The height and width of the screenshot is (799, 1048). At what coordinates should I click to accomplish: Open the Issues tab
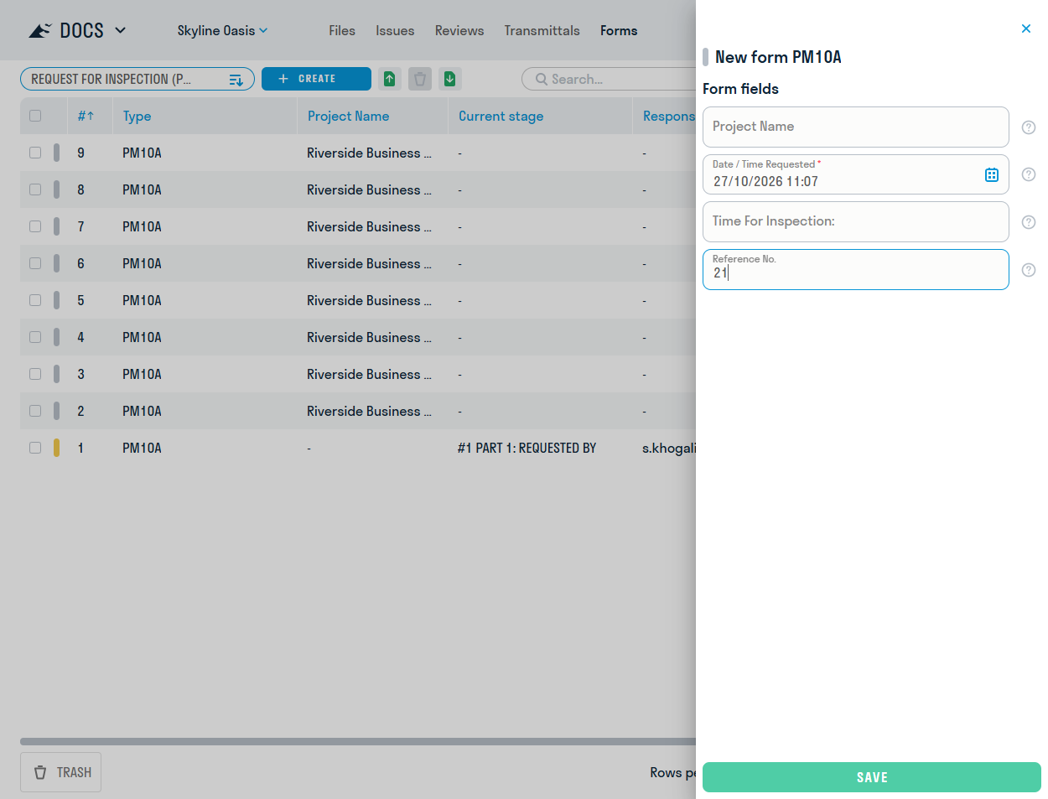395,31
